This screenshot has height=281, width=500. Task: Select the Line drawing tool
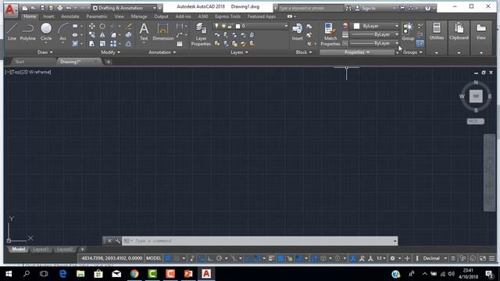12,31
